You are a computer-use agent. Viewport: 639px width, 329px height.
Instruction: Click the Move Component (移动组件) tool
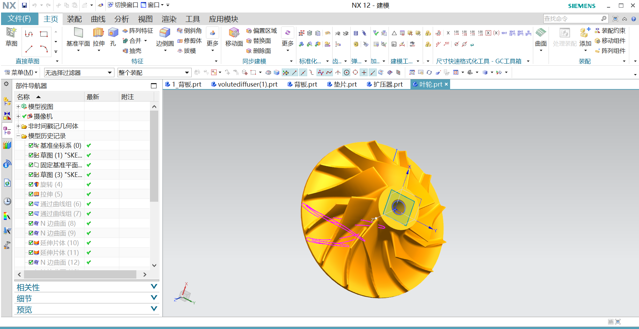click(610, 41)
